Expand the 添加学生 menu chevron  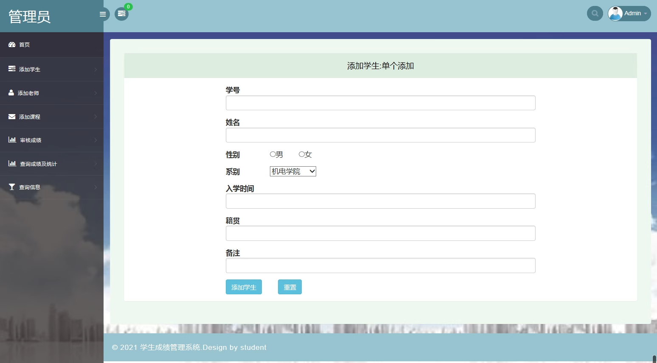95,70
